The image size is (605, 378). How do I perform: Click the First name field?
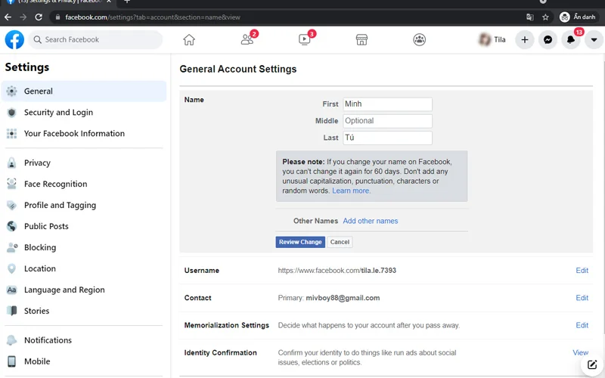point(387,104)
